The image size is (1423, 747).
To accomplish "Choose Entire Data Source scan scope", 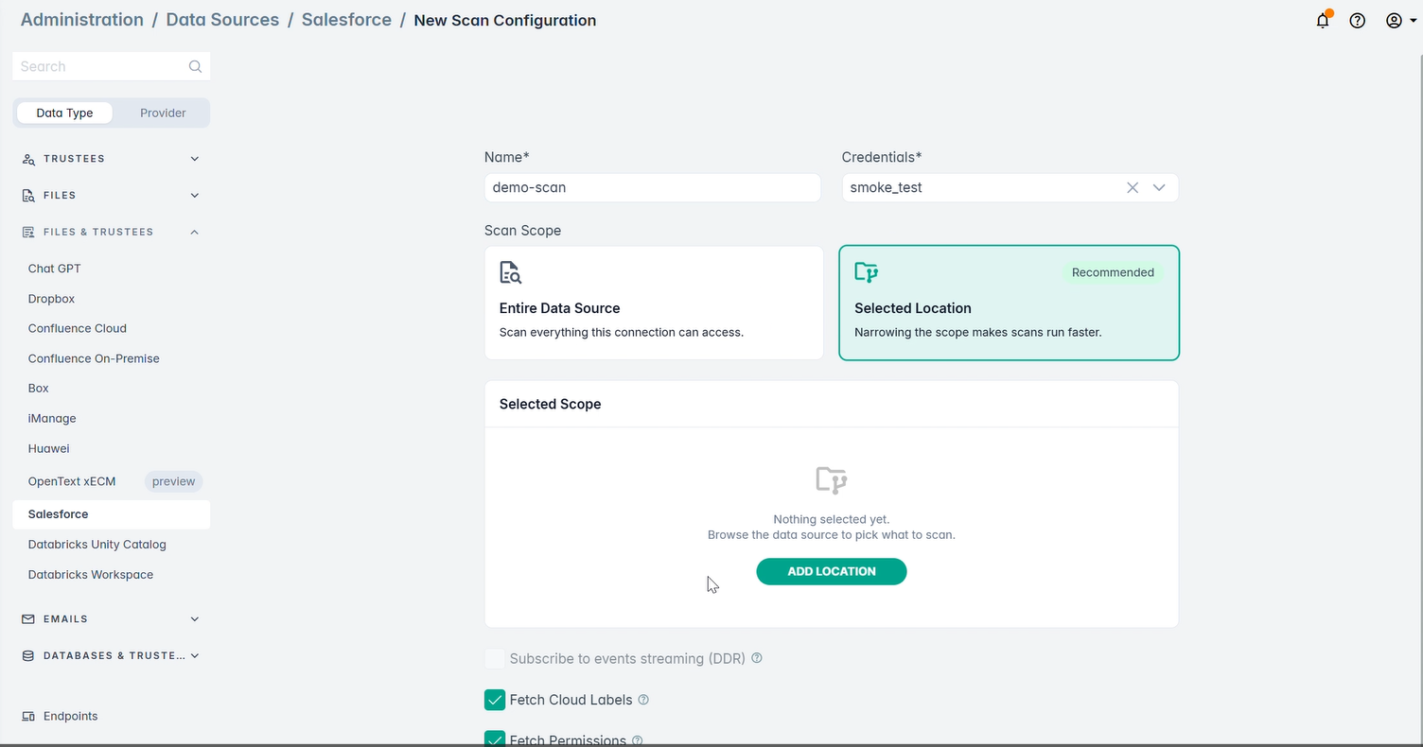I will click(654, 303).
